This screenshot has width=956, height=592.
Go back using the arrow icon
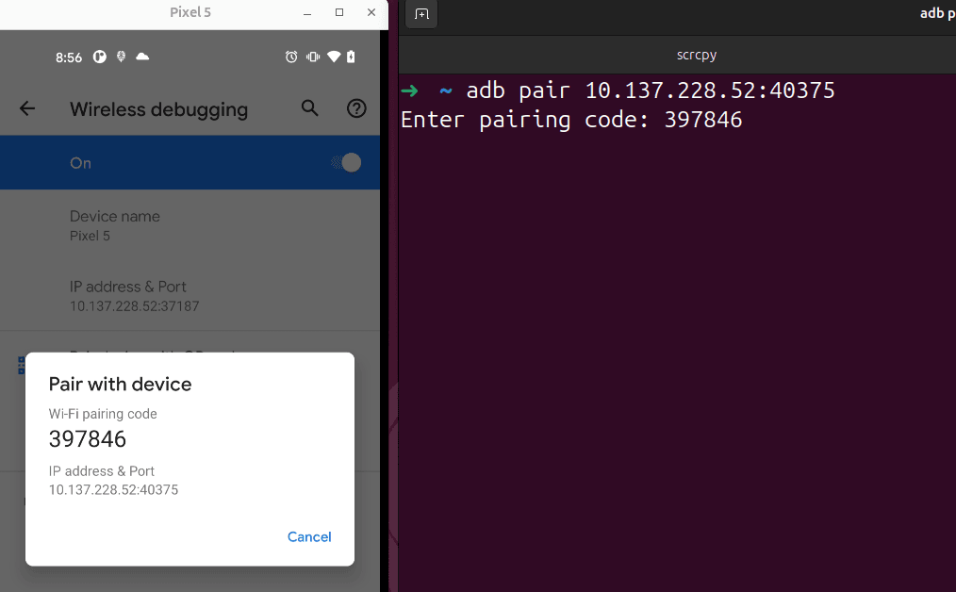(x=27, y=108)
